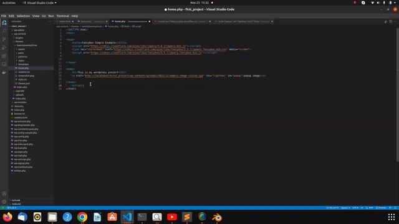Open the Explorer view in activity bar
Screen dimensions: 399x224
(x=4, y=23)
